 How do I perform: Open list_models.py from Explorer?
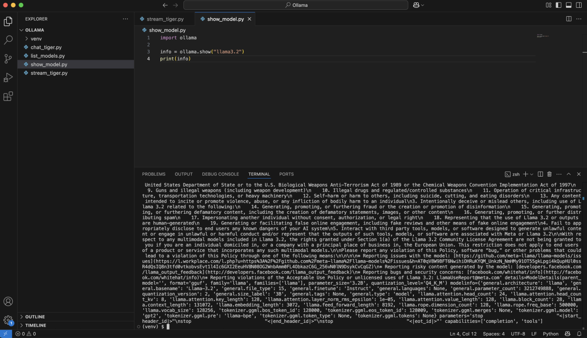pos(76,56)
